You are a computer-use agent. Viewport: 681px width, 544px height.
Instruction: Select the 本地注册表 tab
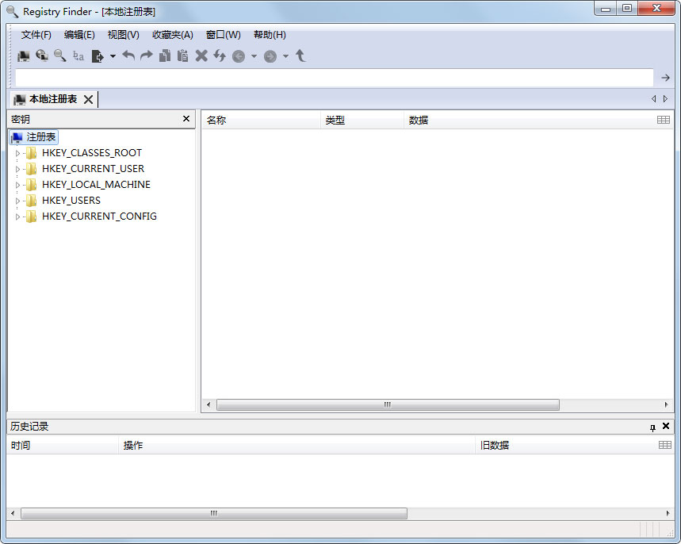pyautogui.click(x=52, y=99)
